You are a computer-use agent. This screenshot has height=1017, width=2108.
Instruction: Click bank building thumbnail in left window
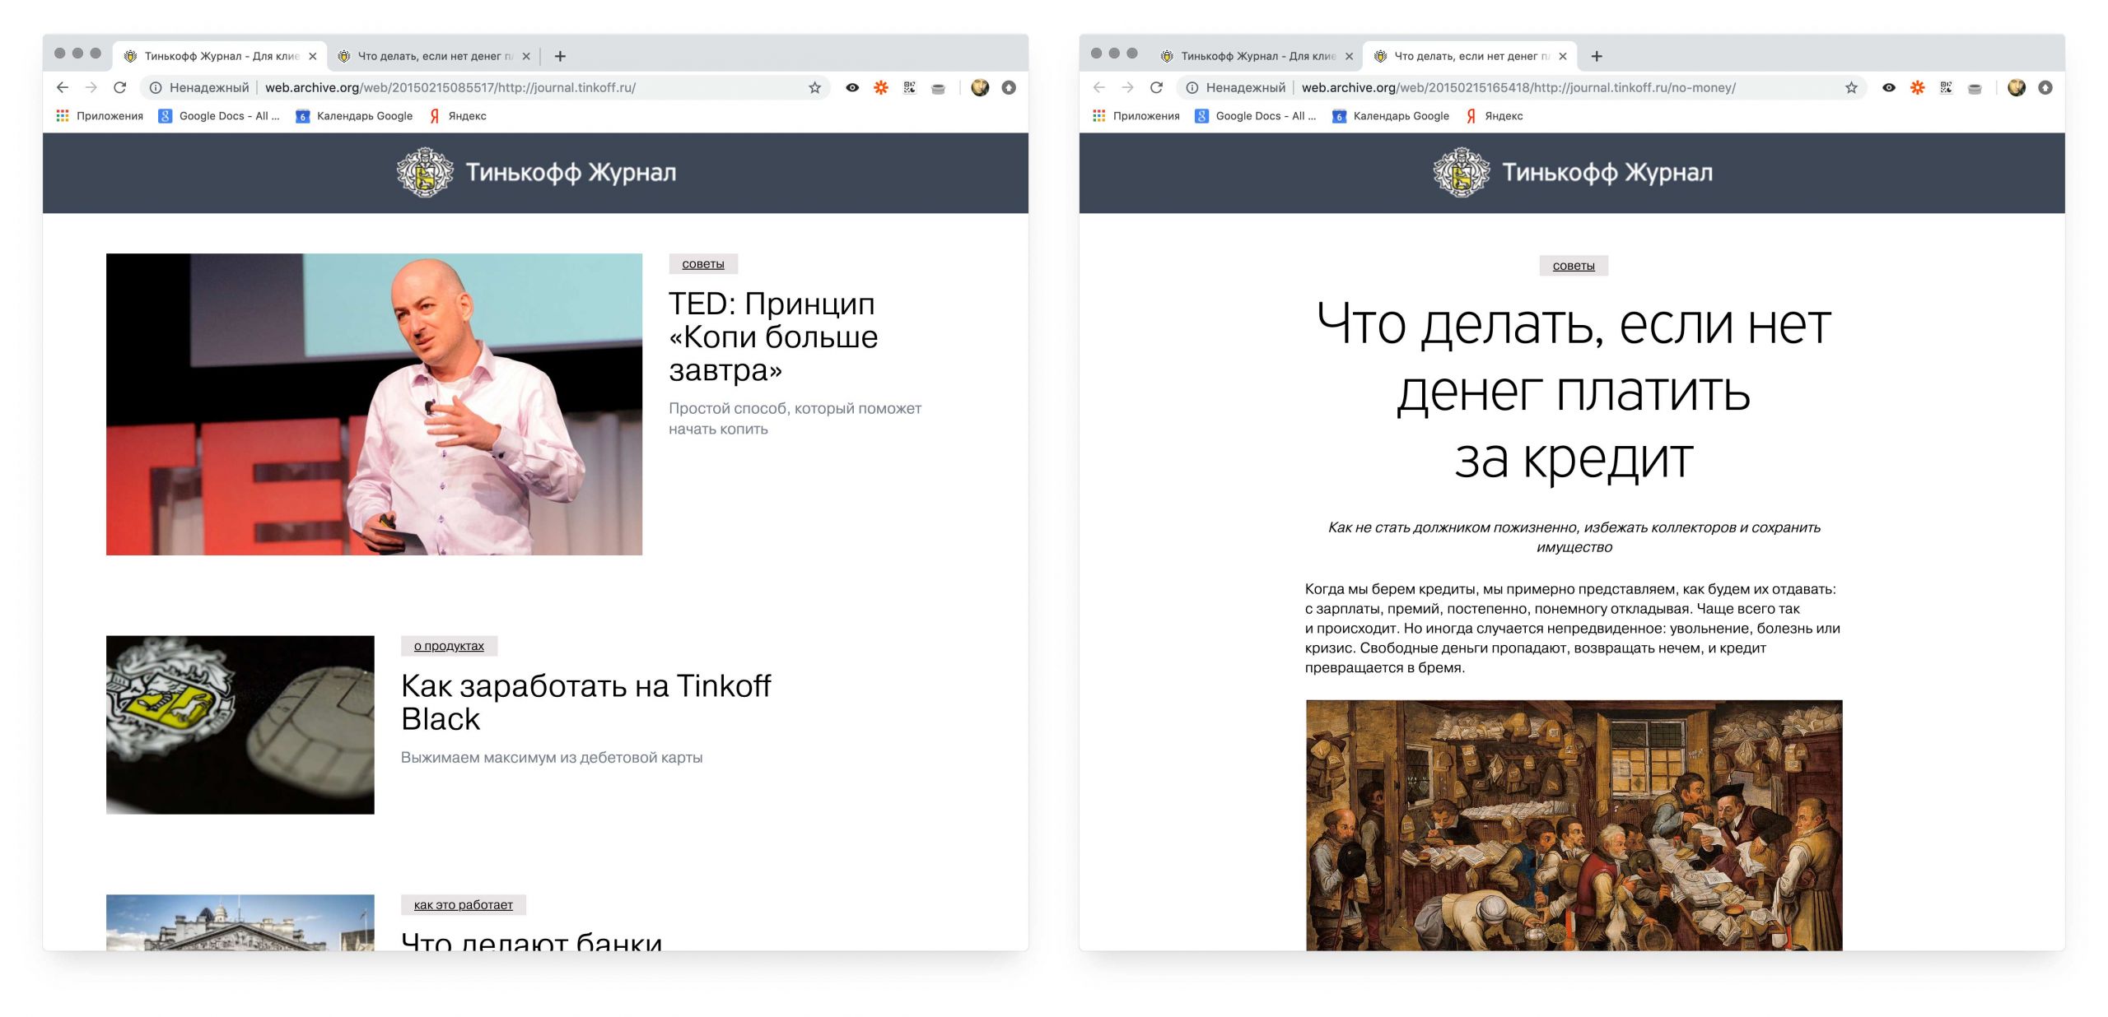(240, 922)
